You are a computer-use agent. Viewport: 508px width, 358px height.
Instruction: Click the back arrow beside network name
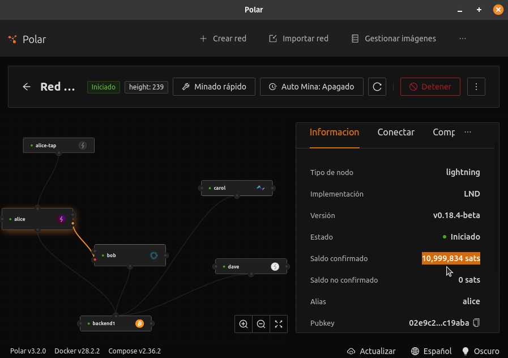coord(27,87)
